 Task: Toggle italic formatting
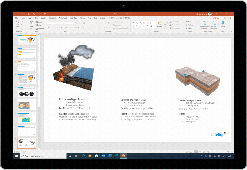click(53, 27)
